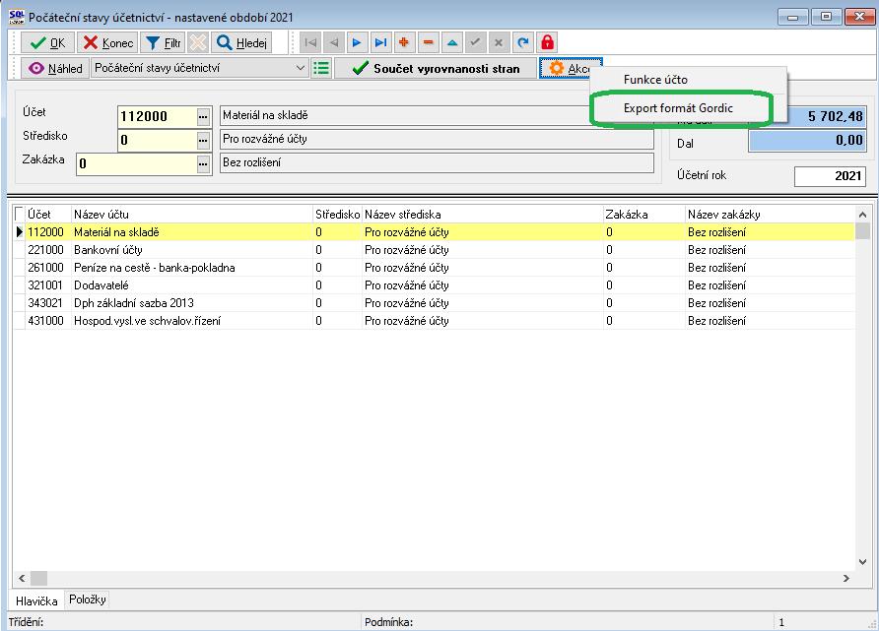Toggle the grid header select-all checkbox
This screenshot has height=631, width=879.
click(19, 214)
